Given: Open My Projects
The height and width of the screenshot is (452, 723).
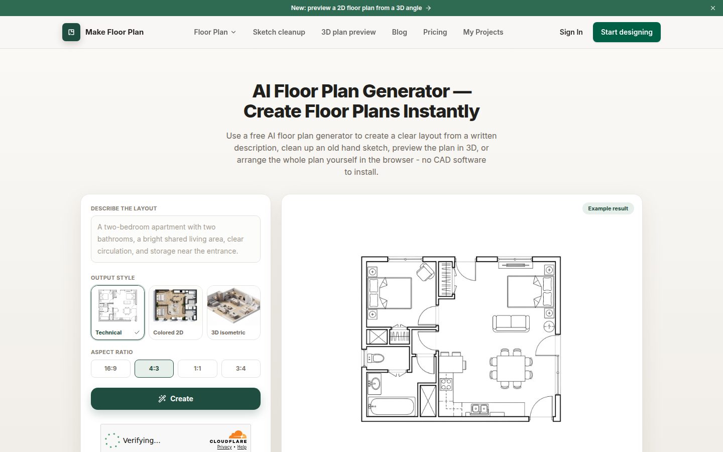Looking at the screenshot, I should coord(483,32).
